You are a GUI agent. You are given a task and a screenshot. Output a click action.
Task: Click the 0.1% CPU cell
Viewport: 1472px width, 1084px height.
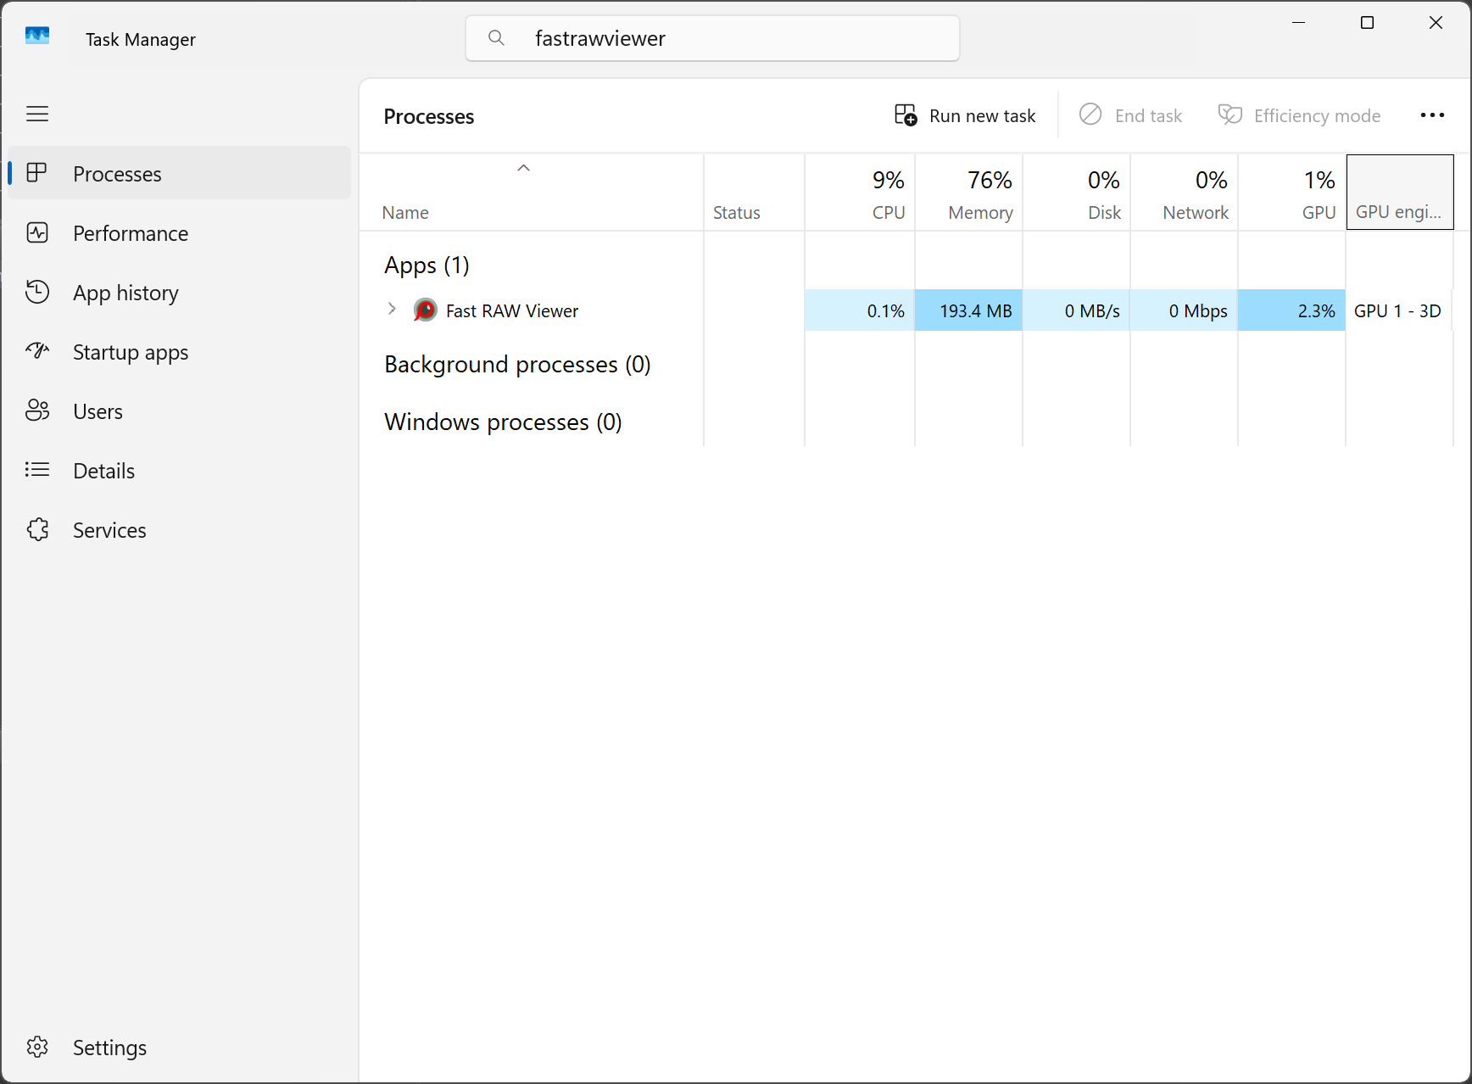point(860,310)
